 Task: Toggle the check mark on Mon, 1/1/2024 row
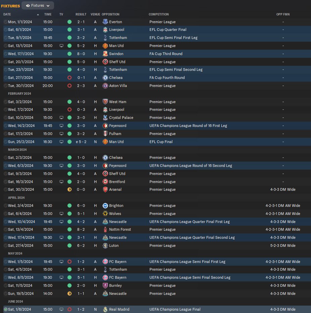[x=5, y=22]
